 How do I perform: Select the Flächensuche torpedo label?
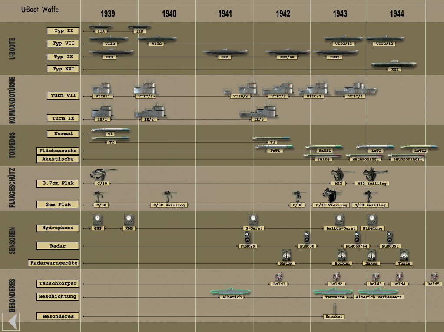click(58, 151)
